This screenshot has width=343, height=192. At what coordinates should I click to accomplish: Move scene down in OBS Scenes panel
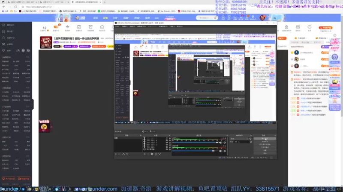[x=127, y=154]
